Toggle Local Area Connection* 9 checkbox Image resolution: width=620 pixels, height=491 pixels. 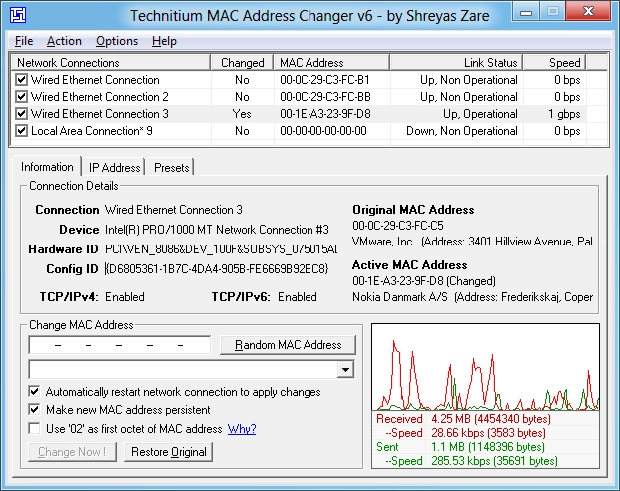[21, 131]
